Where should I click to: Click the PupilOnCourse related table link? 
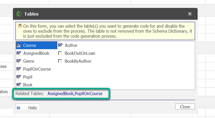(89, 94)
